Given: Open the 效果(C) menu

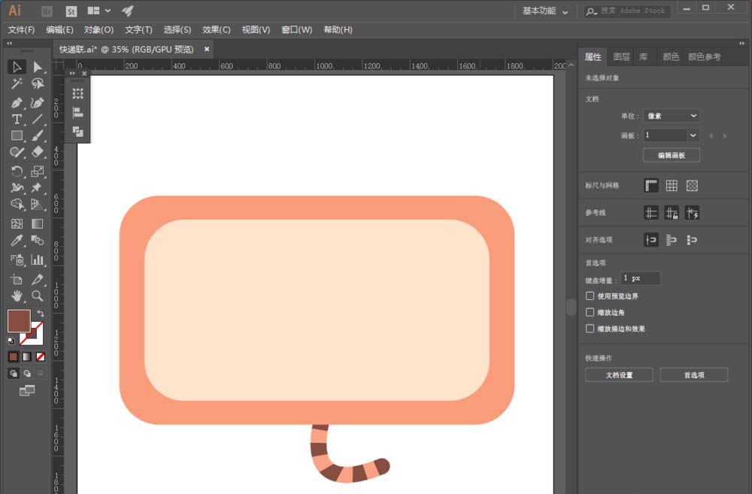Looking at the screenshot, I should click(217, 30).
